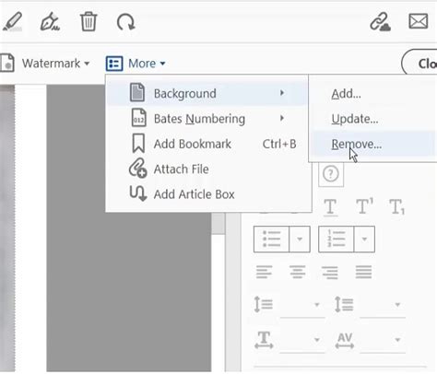Screen dimensions: 437x374
Task: Open the numbered list style dropdown
Action: 364,240
